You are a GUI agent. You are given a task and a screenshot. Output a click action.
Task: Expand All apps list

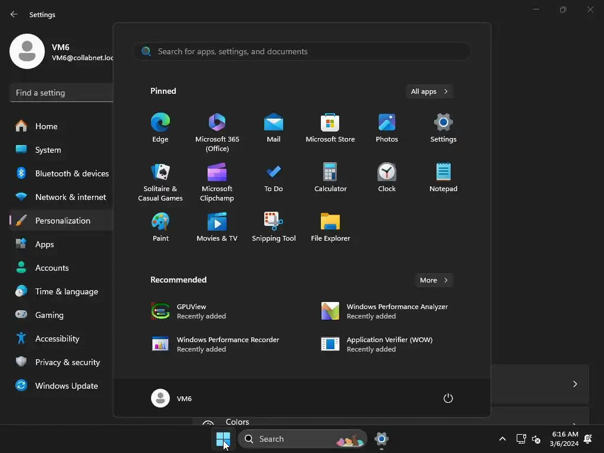click(429, 91)
